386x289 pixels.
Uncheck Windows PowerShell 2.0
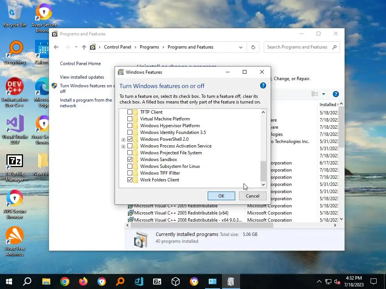pyautogui.click(x=130, y=139)
